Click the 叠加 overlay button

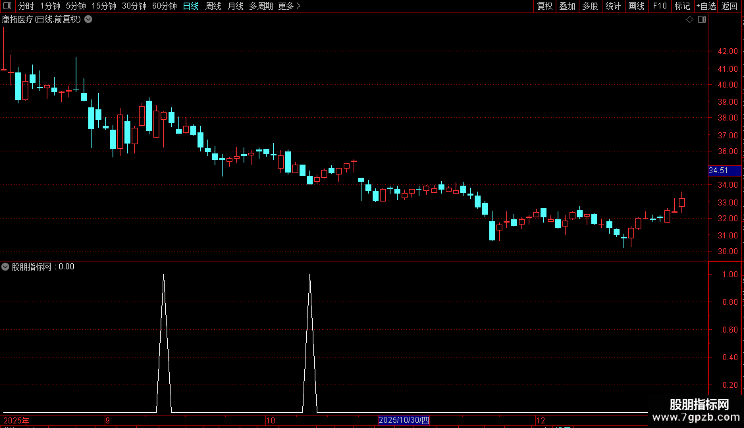click(567, 6)
